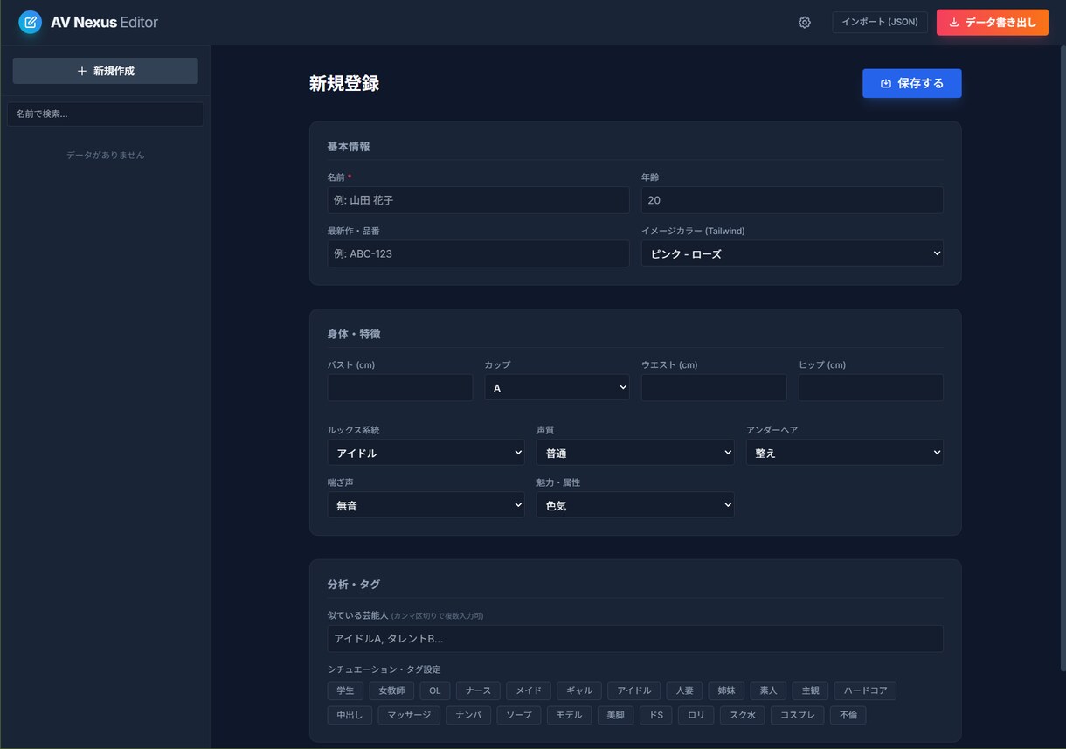Click the 似ている芸能人 input field
Image resolution: width=1066 pixels, height=749 pixels.
point(635,639)
